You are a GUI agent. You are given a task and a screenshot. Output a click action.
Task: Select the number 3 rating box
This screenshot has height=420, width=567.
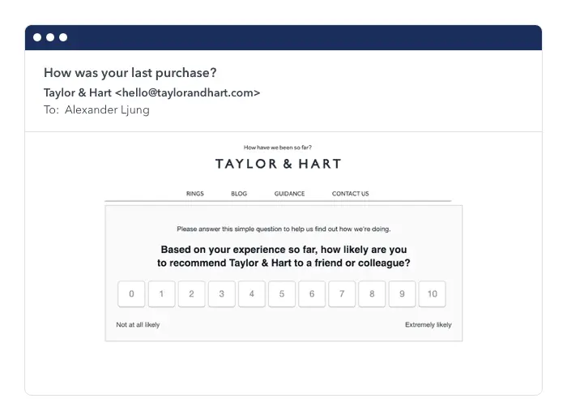(x=221, y=294)
